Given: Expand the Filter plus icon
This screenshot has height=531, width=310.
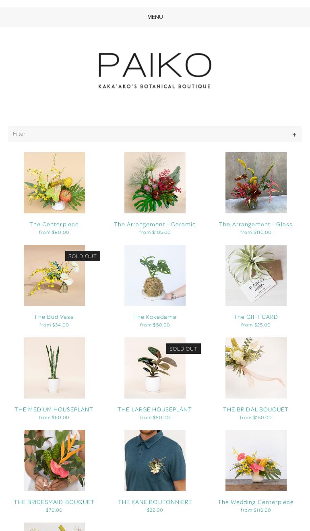Looking at the screenshot, I should point(294,134).
